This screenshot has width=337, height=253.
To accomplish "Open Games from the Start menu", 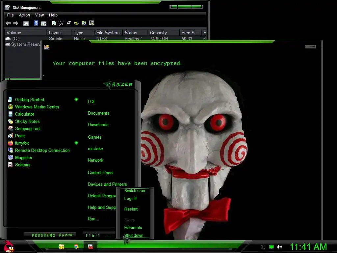I will pos(94,137).
